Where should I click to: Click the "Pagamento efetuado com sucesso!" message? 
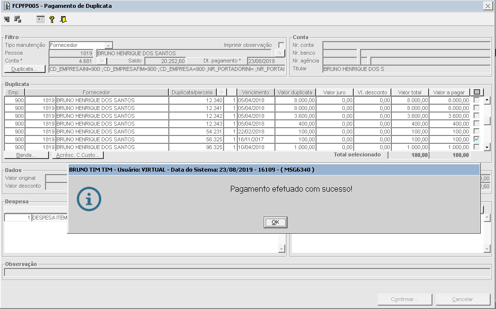[x=291, y=189]
